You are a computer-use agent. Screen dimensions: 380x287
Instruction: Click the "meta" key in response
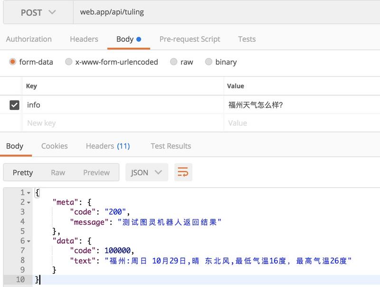(65, 202)
